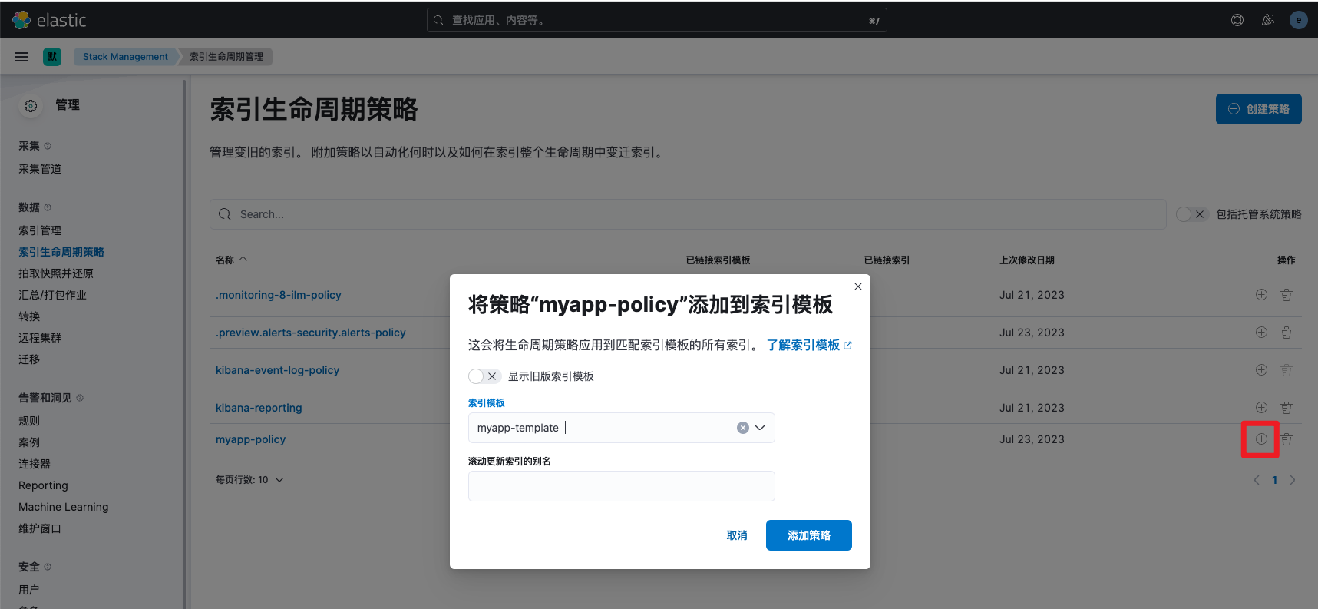Go to next results page arrow
The height and width of the screenshot is (609, 1318).
(x=1293, y=480)
